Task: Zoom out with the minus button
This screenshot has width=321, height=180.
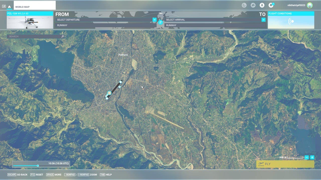Action: 307,157
